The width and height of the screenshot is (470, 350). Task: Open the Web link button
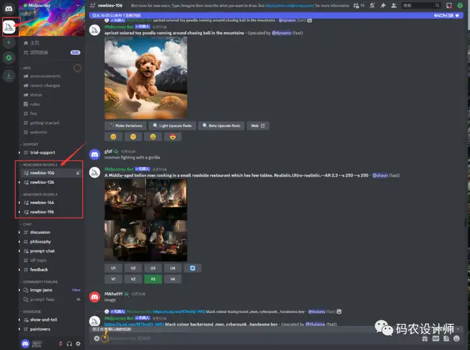[x=258, y=126]
